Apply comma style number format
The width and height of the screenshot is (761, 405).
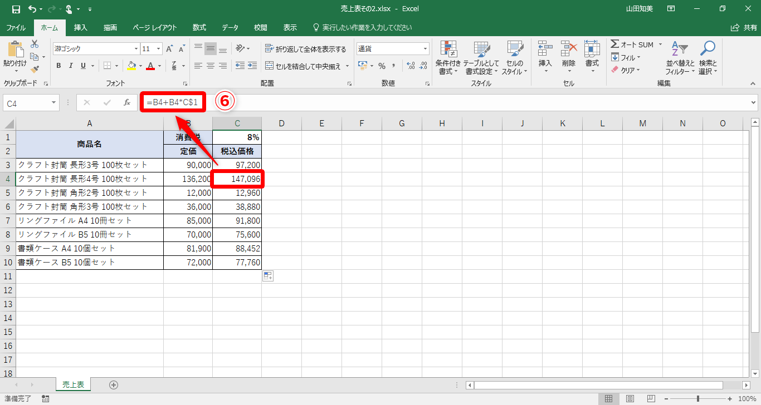pos(393,66)
